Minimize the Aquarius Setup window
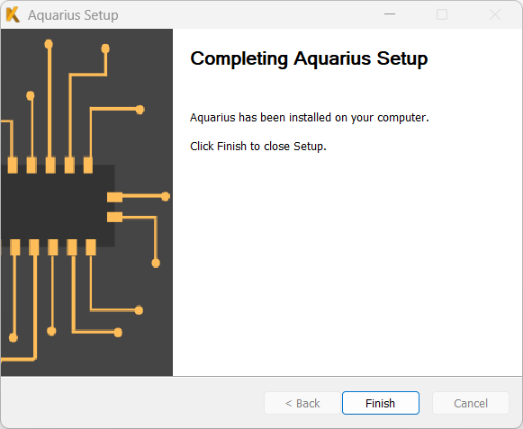Image resolution: width=523 pixels, height=429 pixels. (390, 14)
